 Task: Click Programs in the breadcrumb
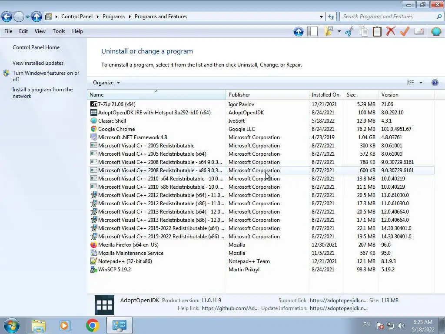[113, 17]
